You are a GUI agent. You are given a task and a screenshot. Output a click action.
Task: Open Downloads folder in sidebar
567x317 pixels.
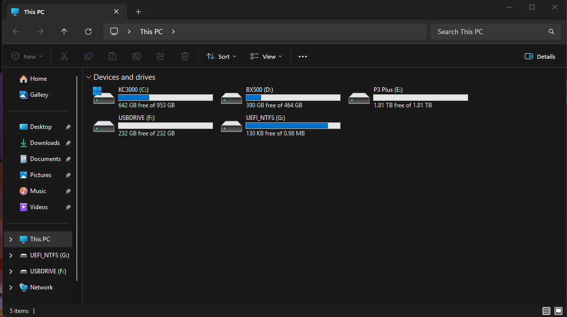point(45,143)
